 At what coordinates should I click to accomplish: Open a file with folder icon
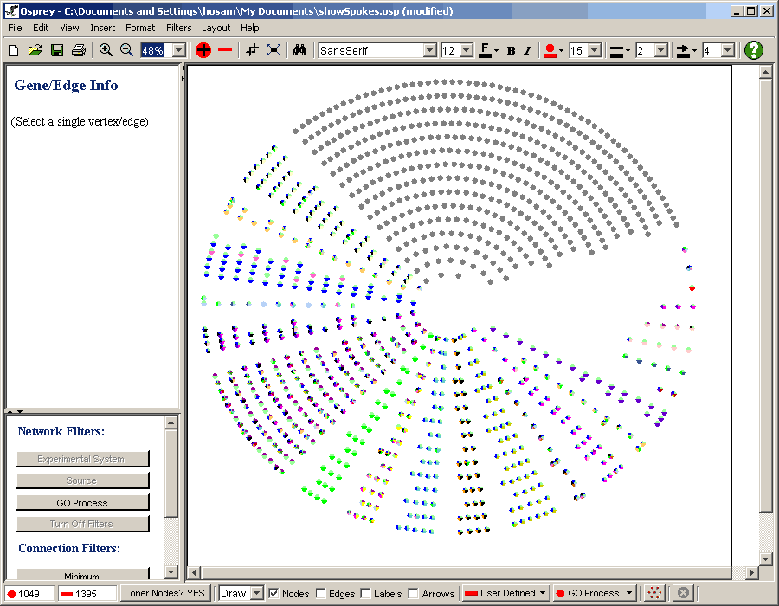(35, 50)
